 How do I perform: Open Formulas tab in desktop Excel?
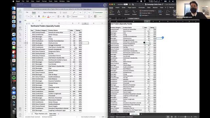coord(141,8)
